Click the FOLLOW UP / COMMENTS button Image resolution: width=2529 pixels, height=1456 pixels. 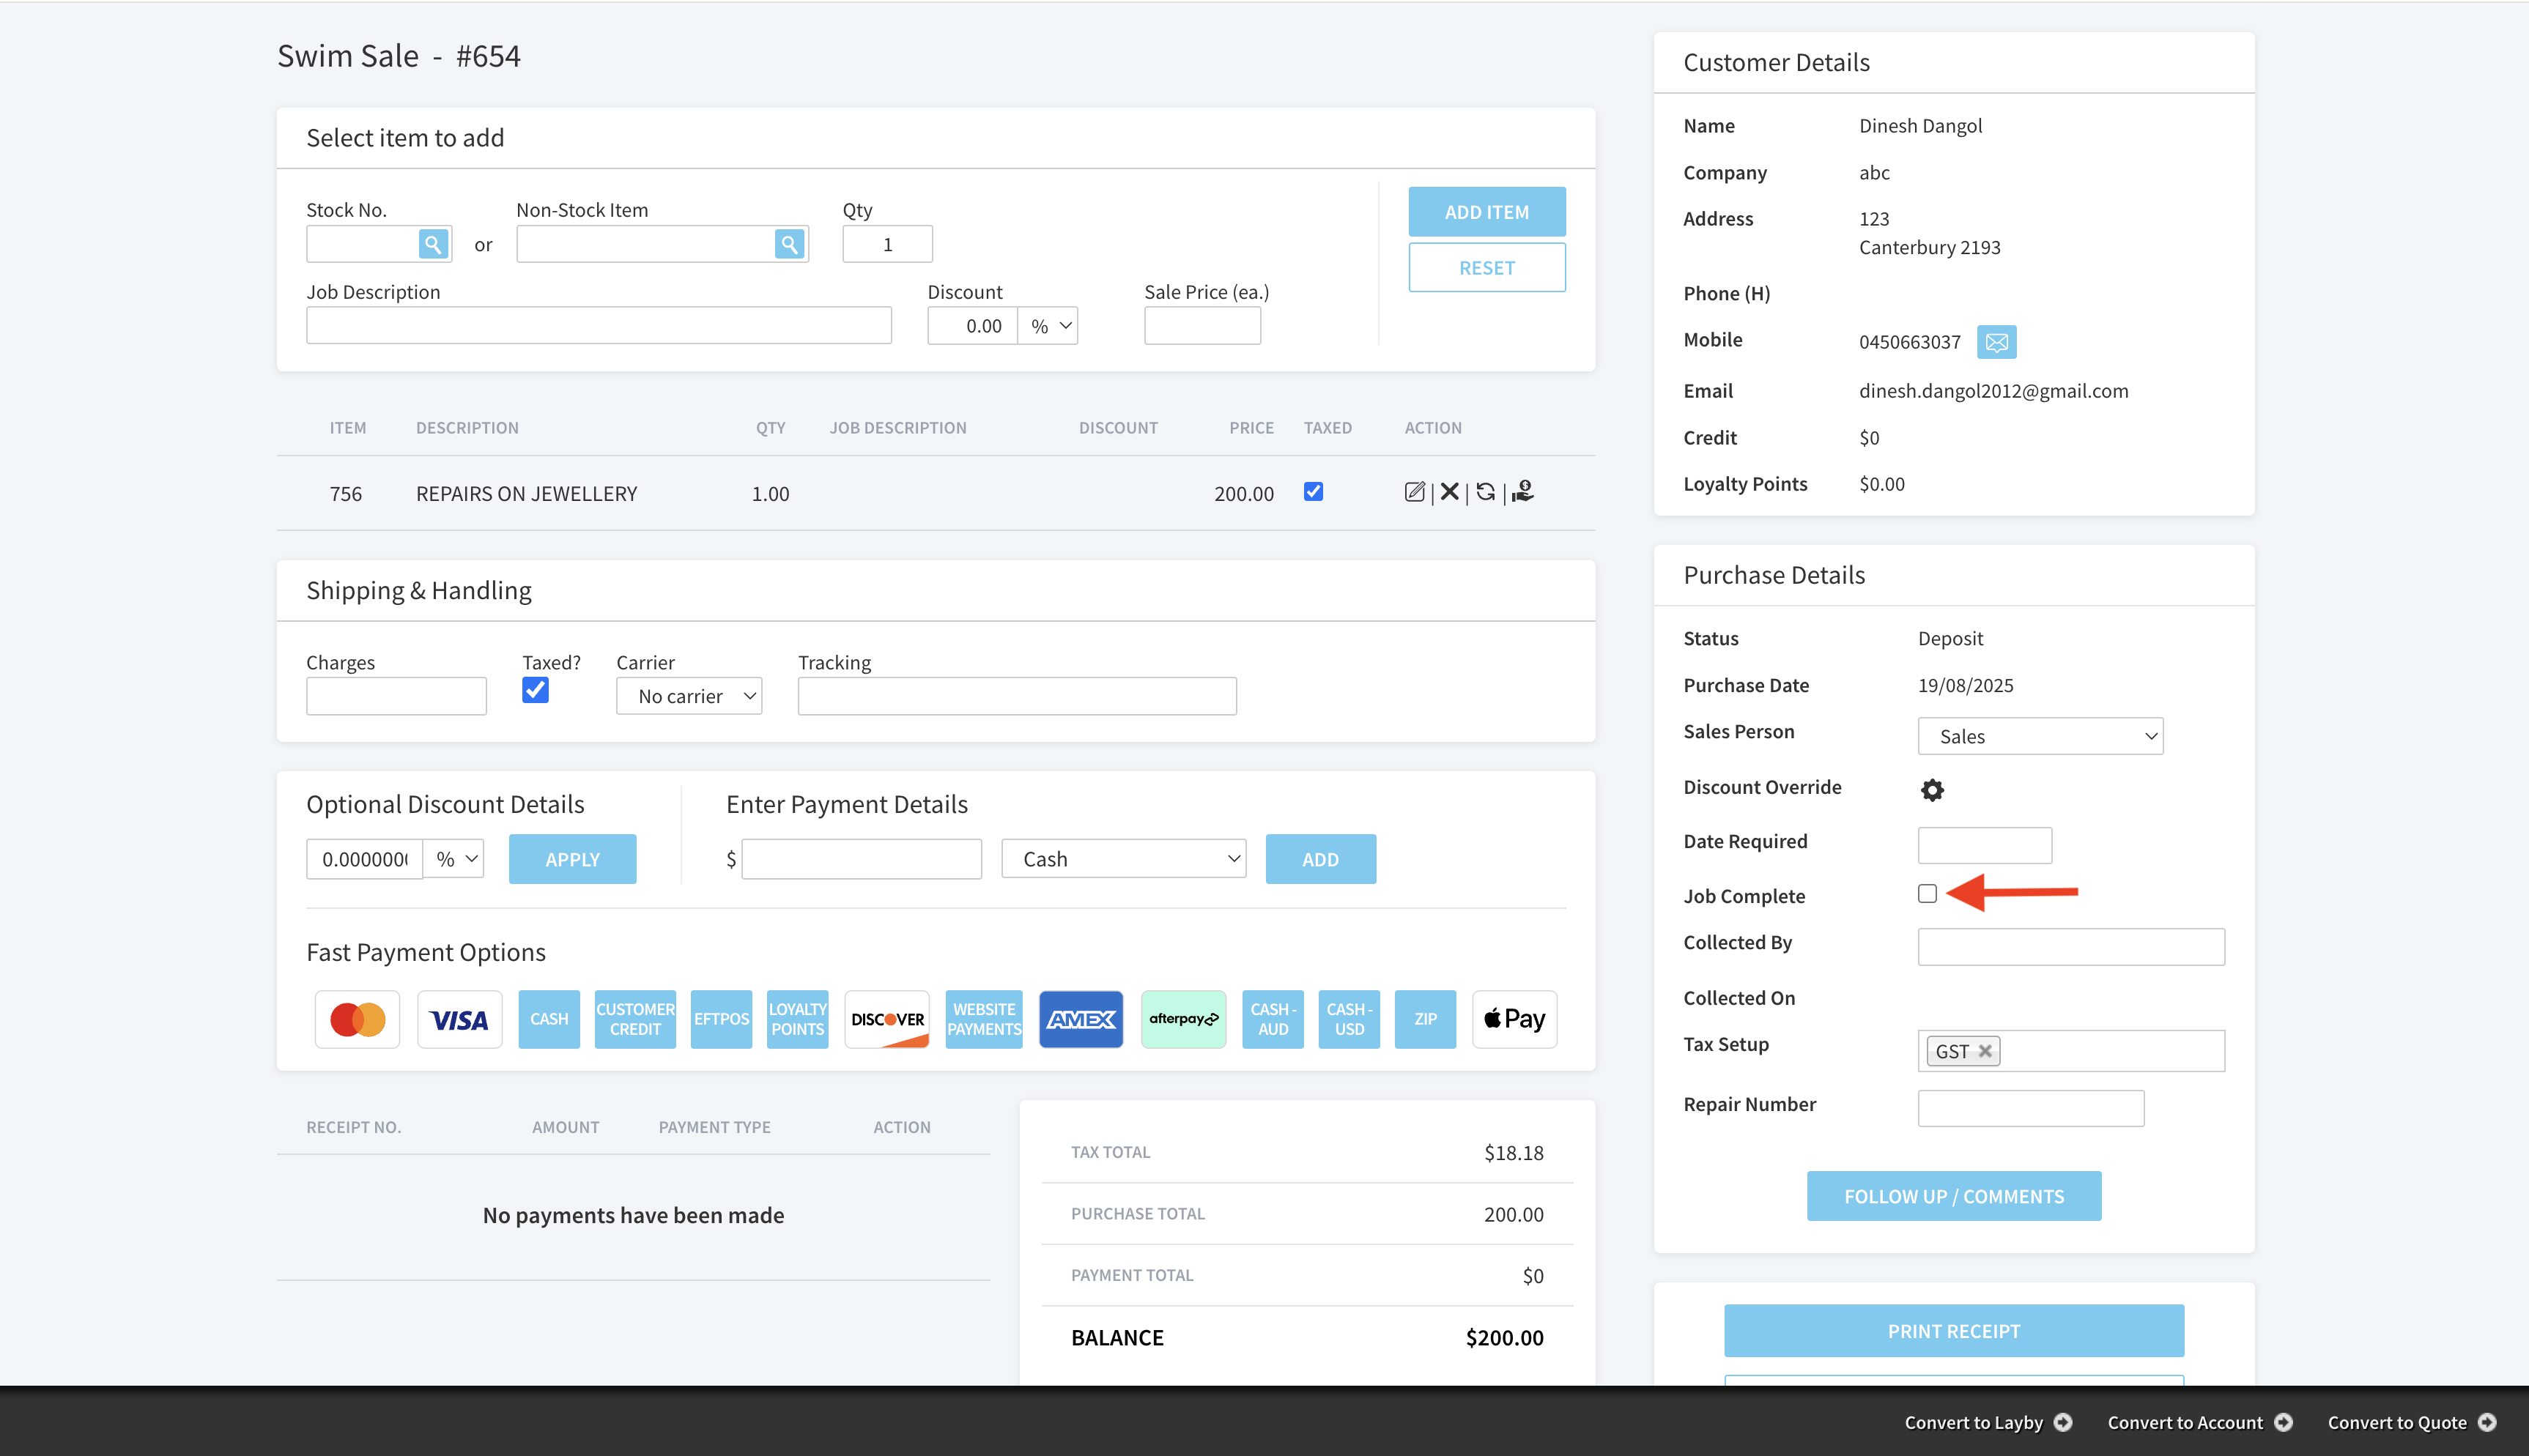coord(1953,1196)
